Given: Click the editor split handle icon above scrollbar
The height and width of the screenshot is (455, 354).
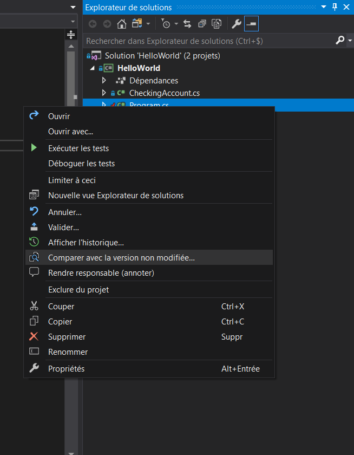Looking at the screenshot, I should click(71, 35).
